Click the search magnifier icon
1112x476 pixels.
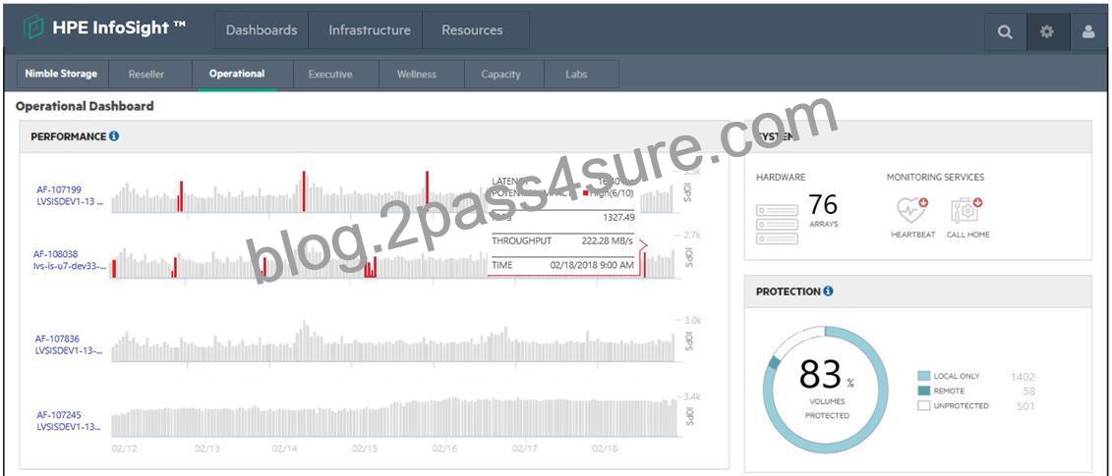1005,31
